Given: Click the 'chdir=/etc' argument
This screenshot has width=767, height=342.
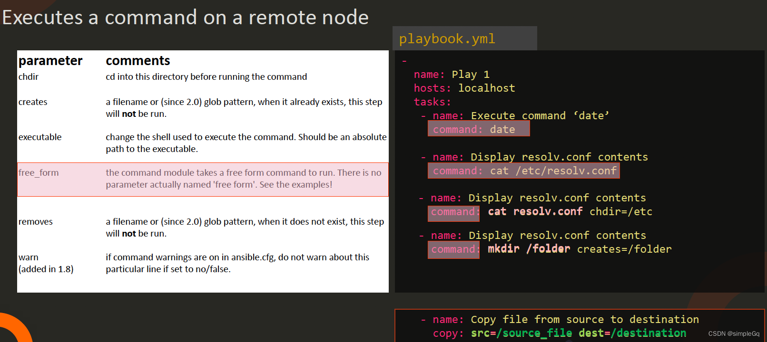Looking at the screenshot, I should pyautogui.click(x=621, y=212).
